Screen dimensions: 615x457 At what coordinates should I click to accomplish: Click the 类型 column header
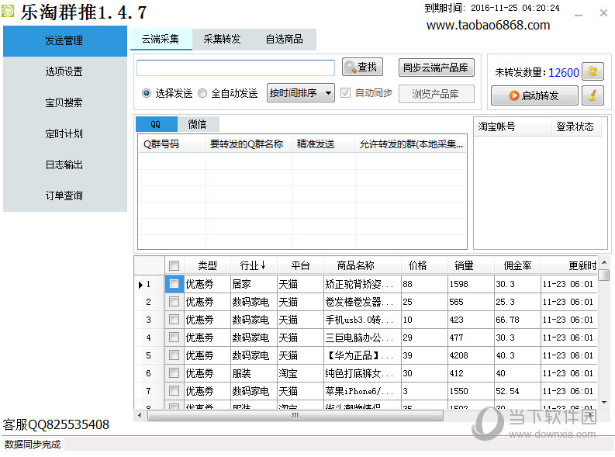[x=207, y=265]
